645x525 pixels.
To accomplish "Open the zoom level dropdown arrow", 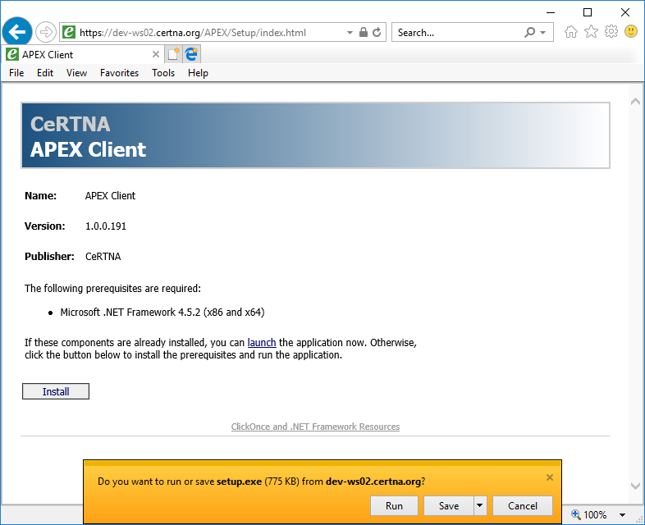I will [621, 515].
